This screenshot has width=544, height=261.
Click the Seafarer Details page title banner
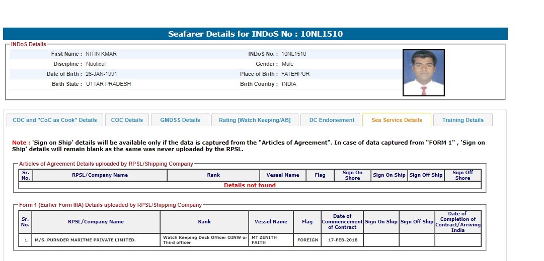(x=255, y=34)
